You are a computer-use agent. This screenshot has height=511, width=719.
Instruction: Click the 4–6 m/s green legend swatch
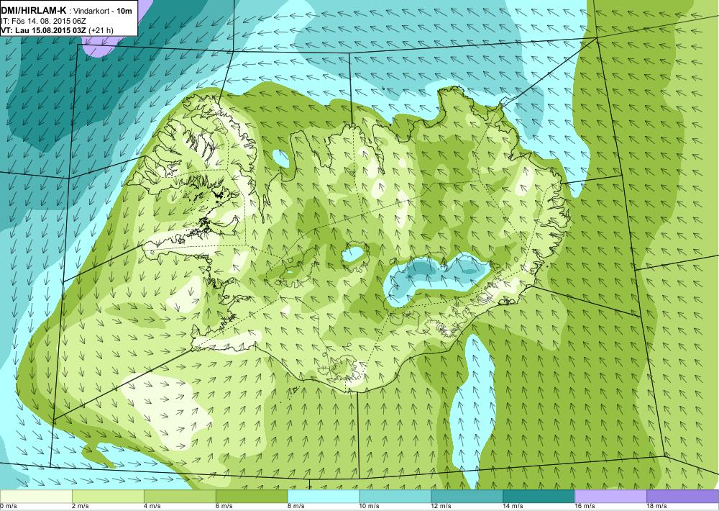point(180,497)
